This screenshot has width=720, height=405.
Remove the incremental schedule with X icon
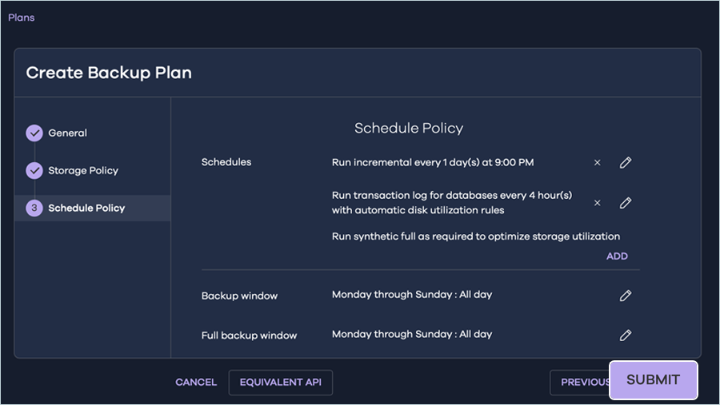[597, 163]
